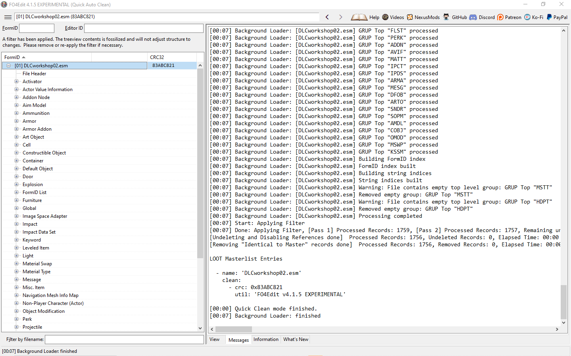The image size is (571, 356).
Task: Switch to the View tab
Action: tap(215, 339)
